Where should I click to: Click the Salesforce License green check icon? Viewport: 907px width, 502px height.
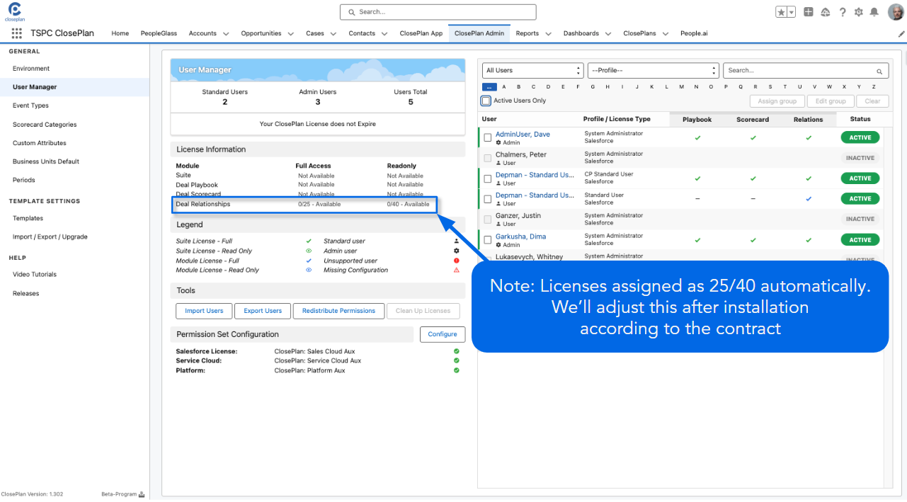coord(457,351)
